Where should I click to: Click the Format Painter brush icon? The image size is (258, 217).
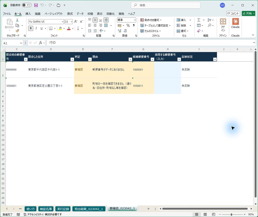(17, 31)
